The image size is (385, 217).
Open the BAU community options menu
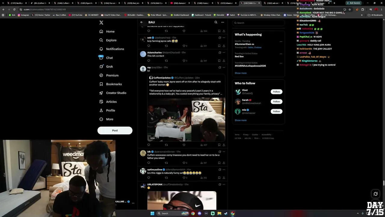point(223,22)
